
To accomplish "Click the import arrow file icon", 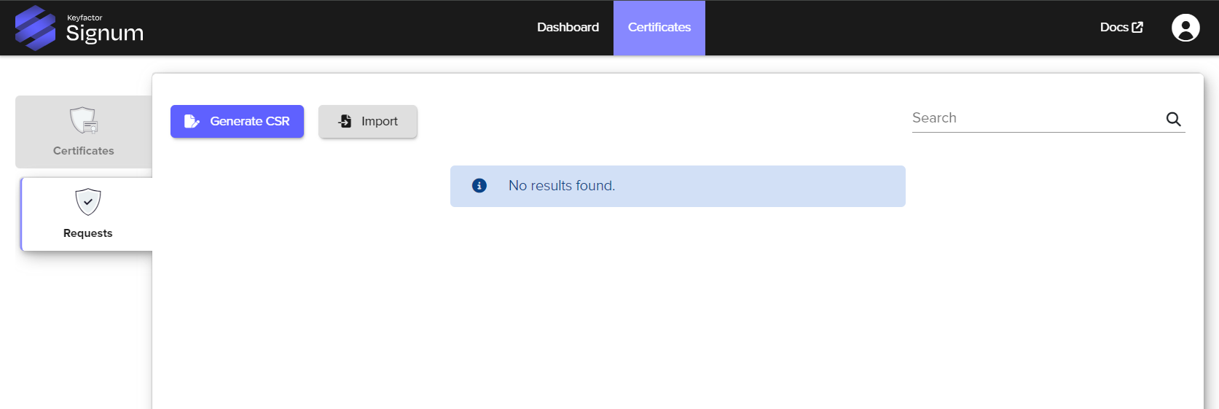I will [x=345, y=121].
